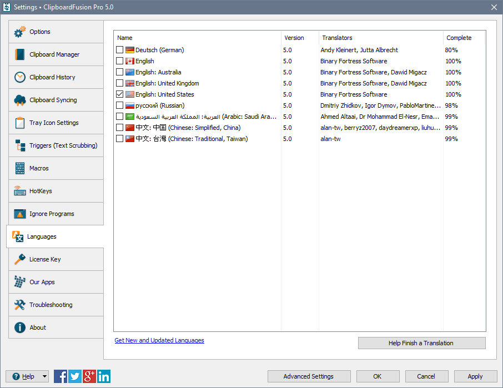Open the LinkedIn social link icon
Screen dimensions: 503x388
(104, 376)
